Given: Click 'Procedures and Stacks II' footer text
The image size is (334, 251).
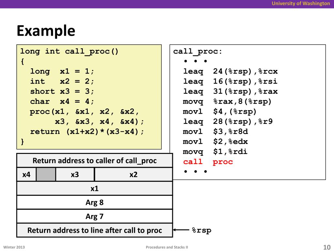Looking at the screenshot, I should click(167, 247).
